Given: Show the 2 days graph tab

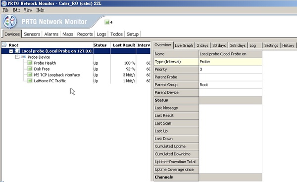Looking at the screenshot, I should pyautogui.click(x=202, y=45).
